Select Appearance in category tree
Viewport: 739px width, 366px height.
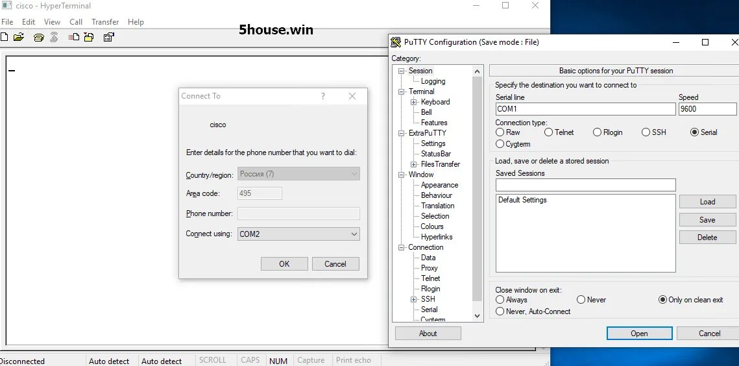439,185
